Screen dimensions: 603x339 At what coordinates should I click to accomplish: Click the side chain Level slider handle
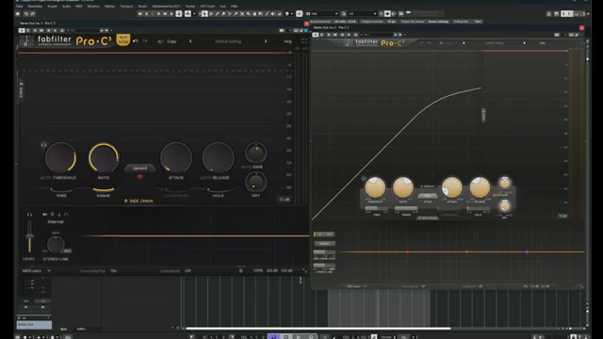[29, 236]
